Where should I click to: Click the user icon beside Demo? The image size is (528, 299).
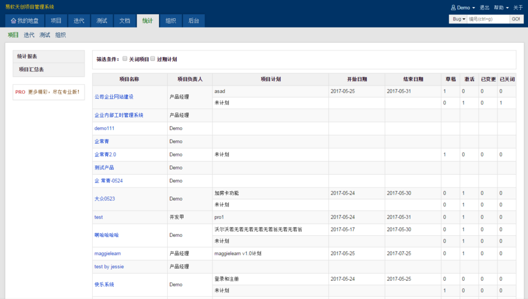[x=453, y=8]
